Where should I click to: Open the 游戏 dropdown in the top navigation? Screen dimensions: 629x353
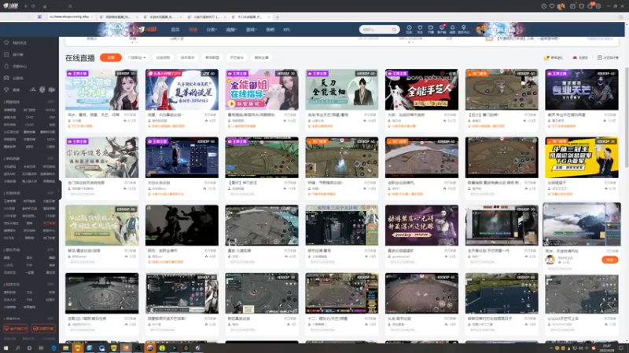click(x=251, y=30)
